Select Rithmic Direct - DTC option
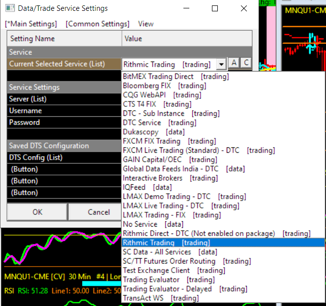This screenshot has width=326, height=306. tap(223, 234)
